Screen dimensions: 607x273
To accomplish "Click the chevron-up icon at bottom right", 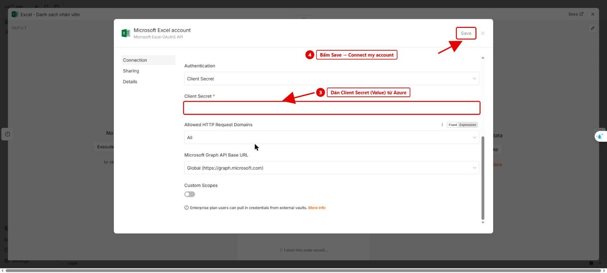I will point(600,263).
